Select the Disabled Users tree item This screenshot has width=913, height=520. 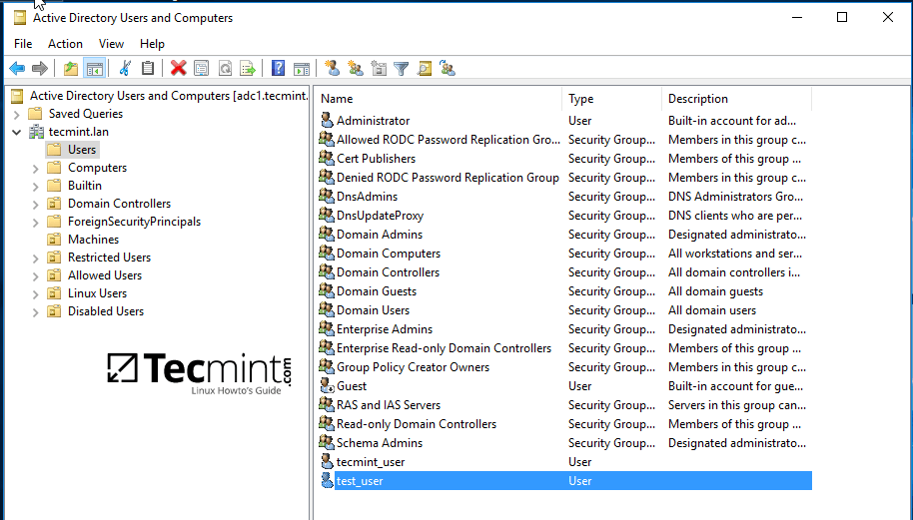[x=105, y=311]
